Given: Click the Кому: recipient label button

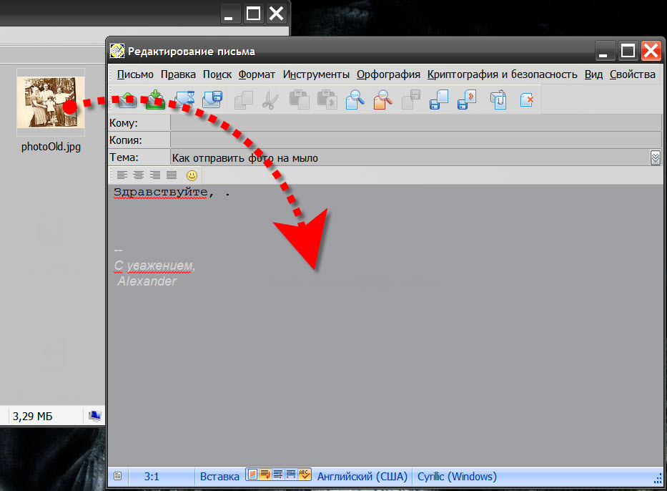Looking at the screenshot, I should 139,123.
